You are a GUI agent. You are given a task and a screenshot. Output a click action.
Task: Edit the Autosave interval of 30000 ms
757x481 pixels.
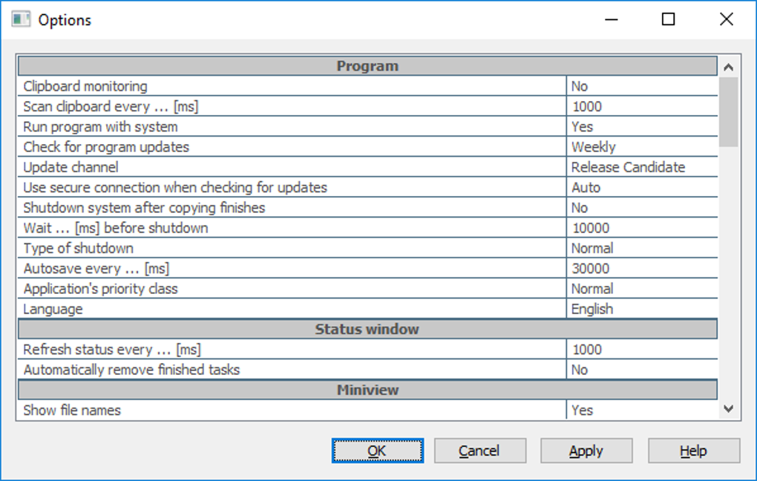coord(643,268)
